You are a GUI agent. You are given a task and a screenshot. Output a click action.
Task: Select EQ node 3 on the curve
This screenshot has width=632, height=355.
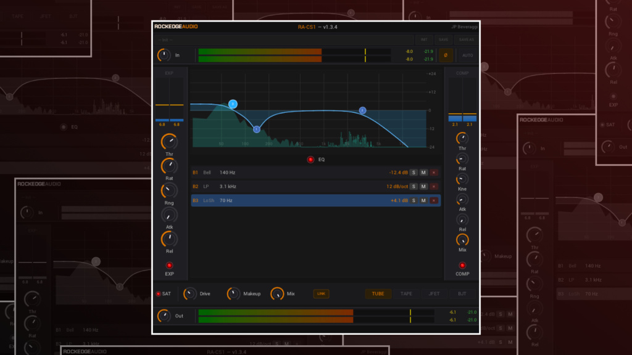[x=233, y=104]
